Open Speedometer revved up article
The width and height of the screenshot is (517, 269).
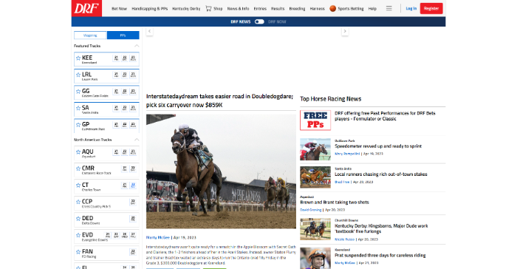(378, 146)
